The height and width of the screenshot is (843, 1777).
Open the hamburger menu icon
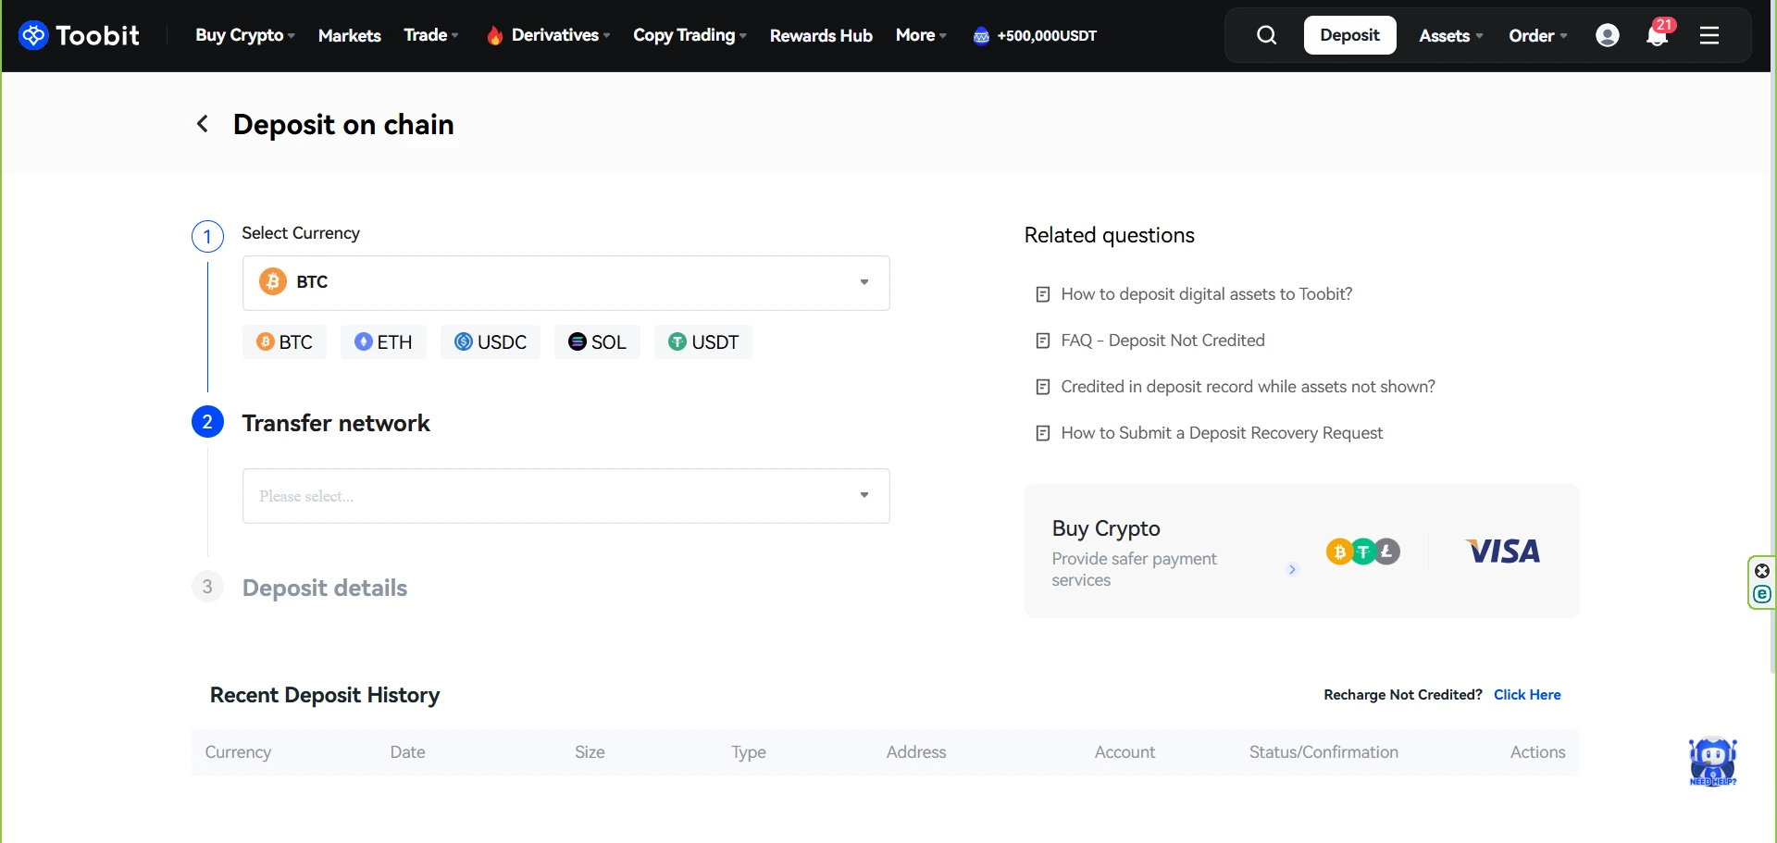pos(1709,35)
